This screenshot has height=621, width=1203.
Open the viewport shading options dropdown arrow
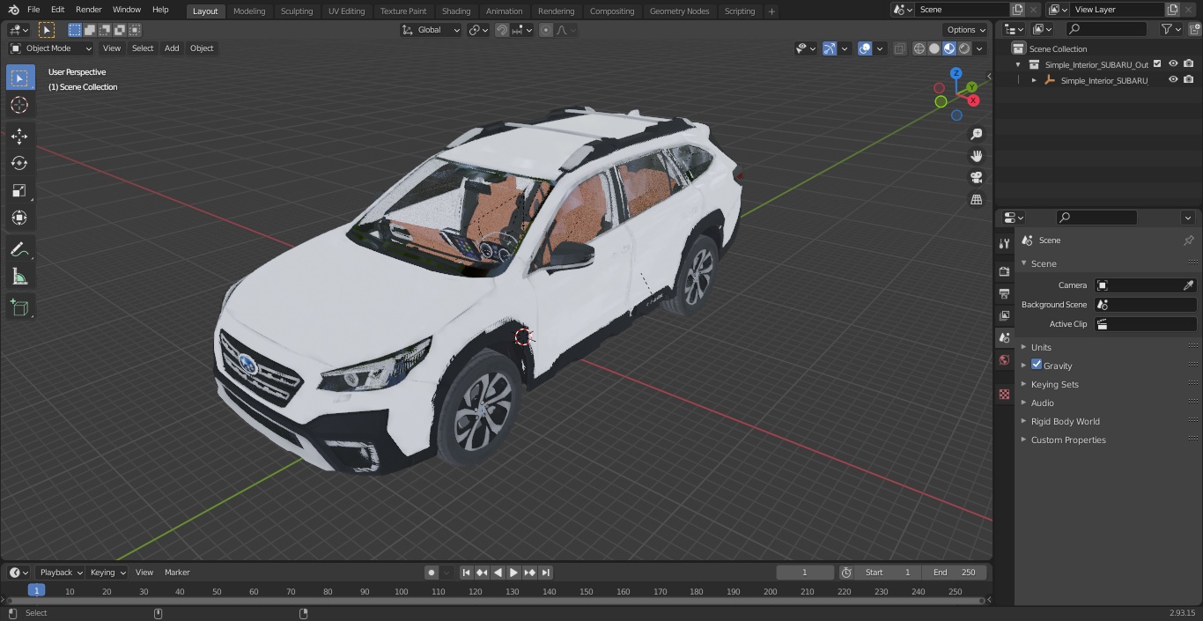[979, 48]
